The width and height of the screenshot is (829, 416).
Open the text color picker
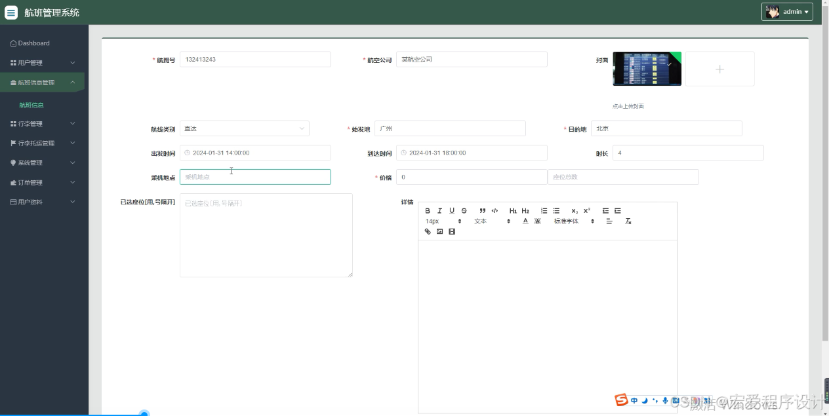point(525,221)
